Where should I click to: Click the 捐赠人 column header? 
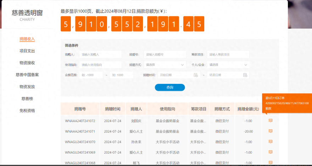(136, 109)
